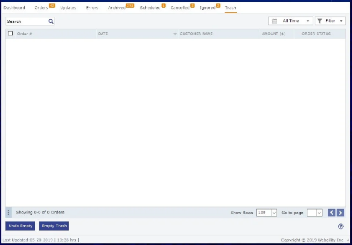Click the calendar icon for All Time
This screenshot has width=352, height=245.
[275, 21]
